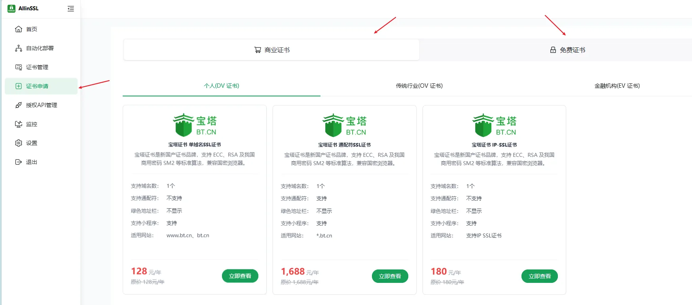The width and height of the screenshot is (692, 305).
Task: Click the 宝塔 logo on the 单域名SSL证书 card
Action: (195, 125)
